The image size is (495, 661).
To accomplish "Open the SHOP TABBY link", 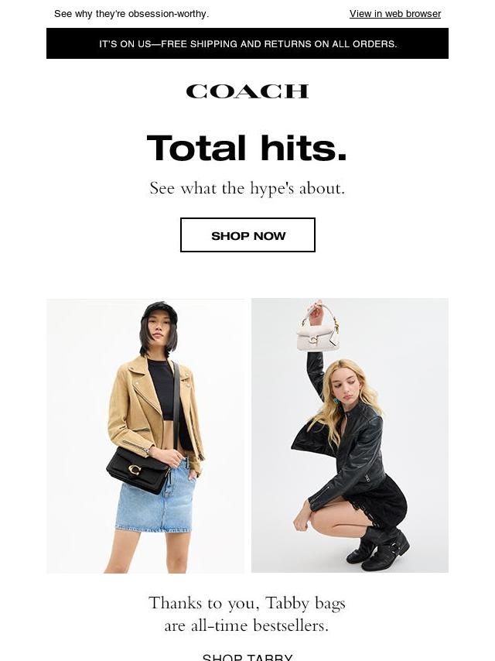I will 247,657.
